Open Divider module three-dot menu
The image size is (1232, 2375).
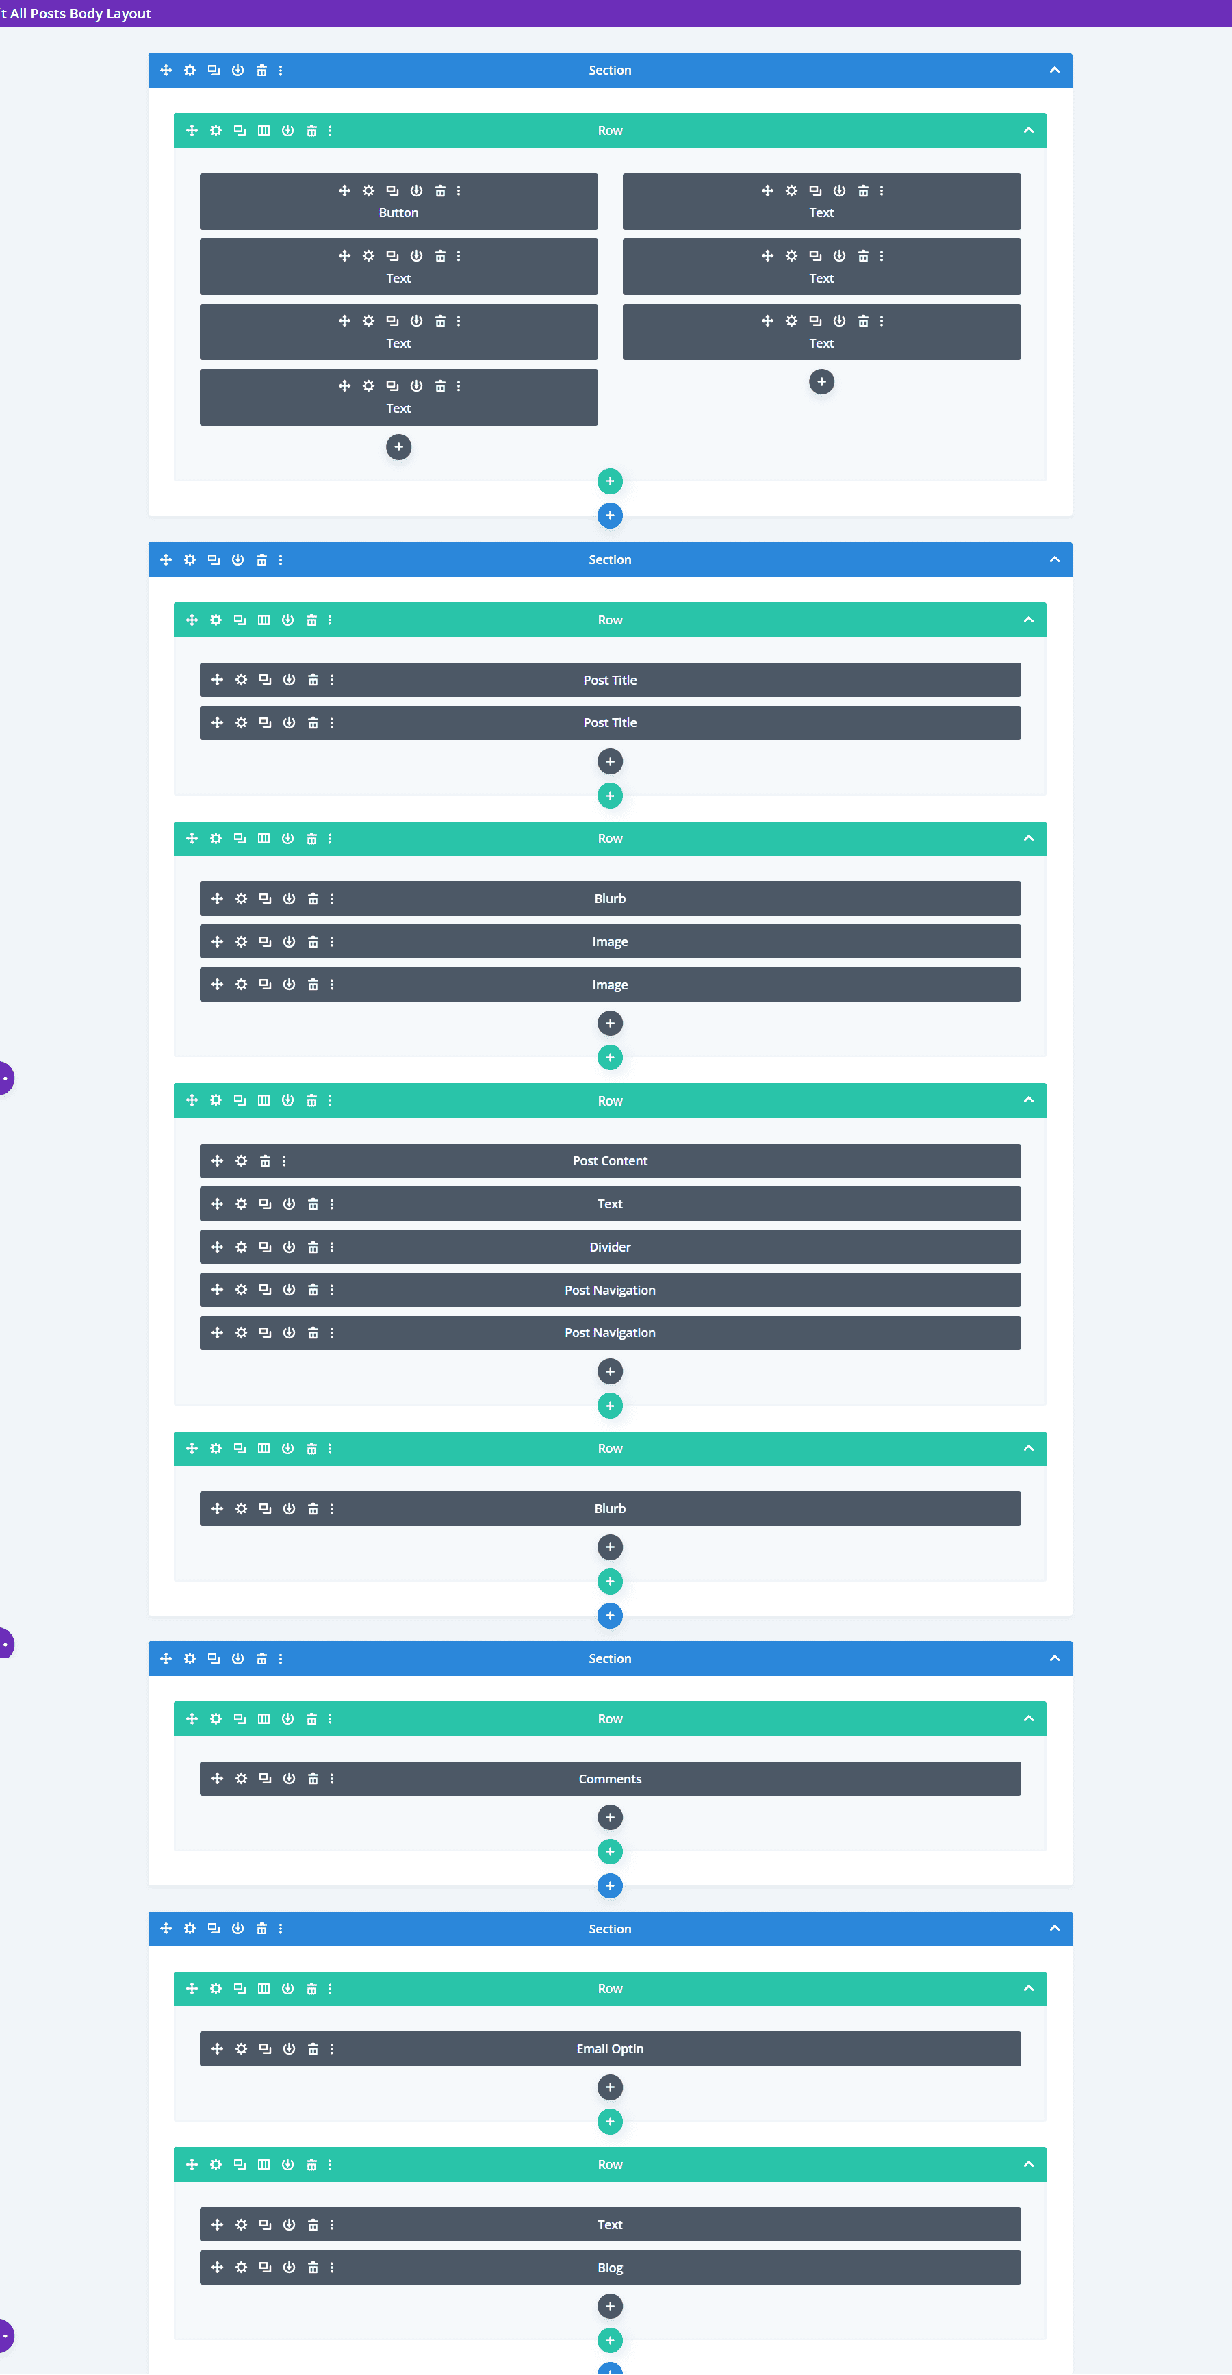[x=332, y=1247]
